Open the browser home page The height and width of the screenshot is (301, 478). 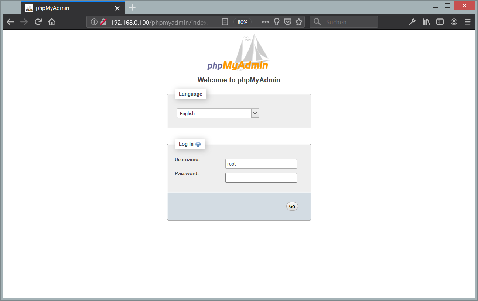point(52,22)
